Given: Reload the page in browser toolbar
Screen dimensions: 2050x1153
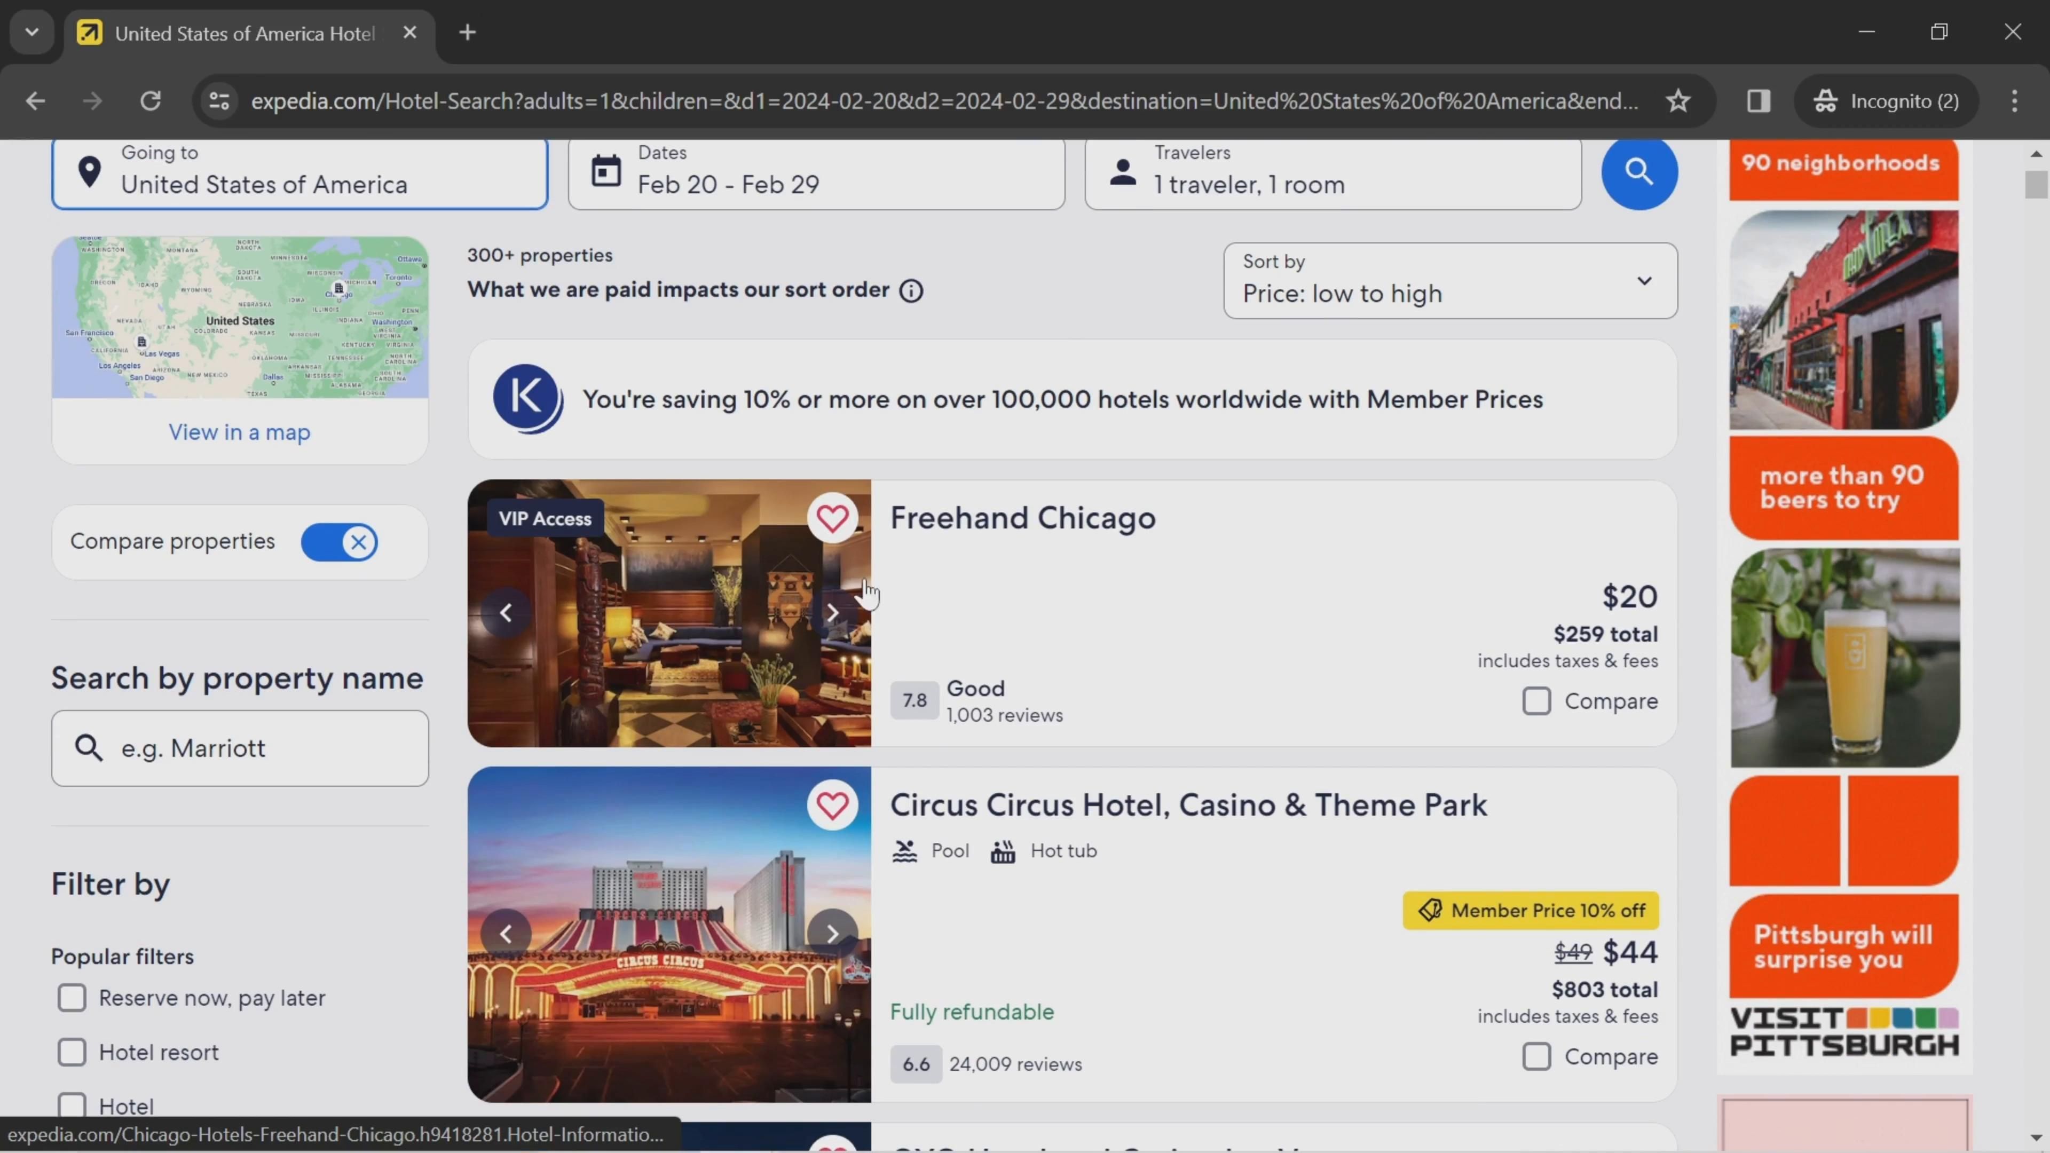Looking at the screenshot, I should point(151,101).
